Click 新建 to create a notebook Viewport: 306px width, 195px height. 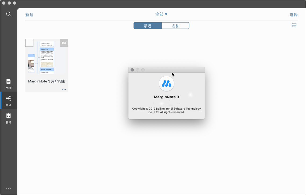(x=29, y=15)
